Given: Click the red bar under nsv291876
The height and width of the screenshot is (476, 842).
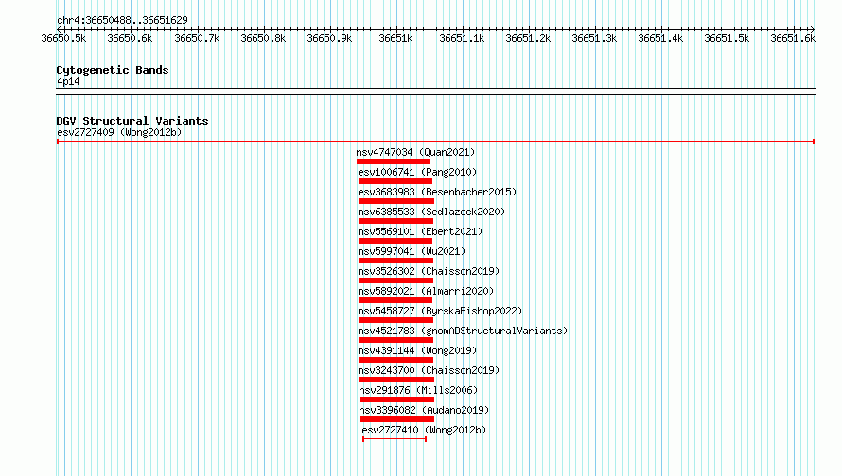Looking at the screenshot, I should pyautogui.click(x=396, y=399).
